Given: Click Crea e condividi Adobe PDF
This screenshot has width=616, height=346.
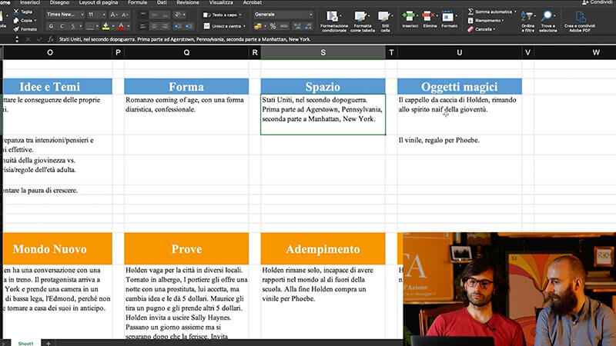Looking at the screenshot, I should tap(580, 22).
